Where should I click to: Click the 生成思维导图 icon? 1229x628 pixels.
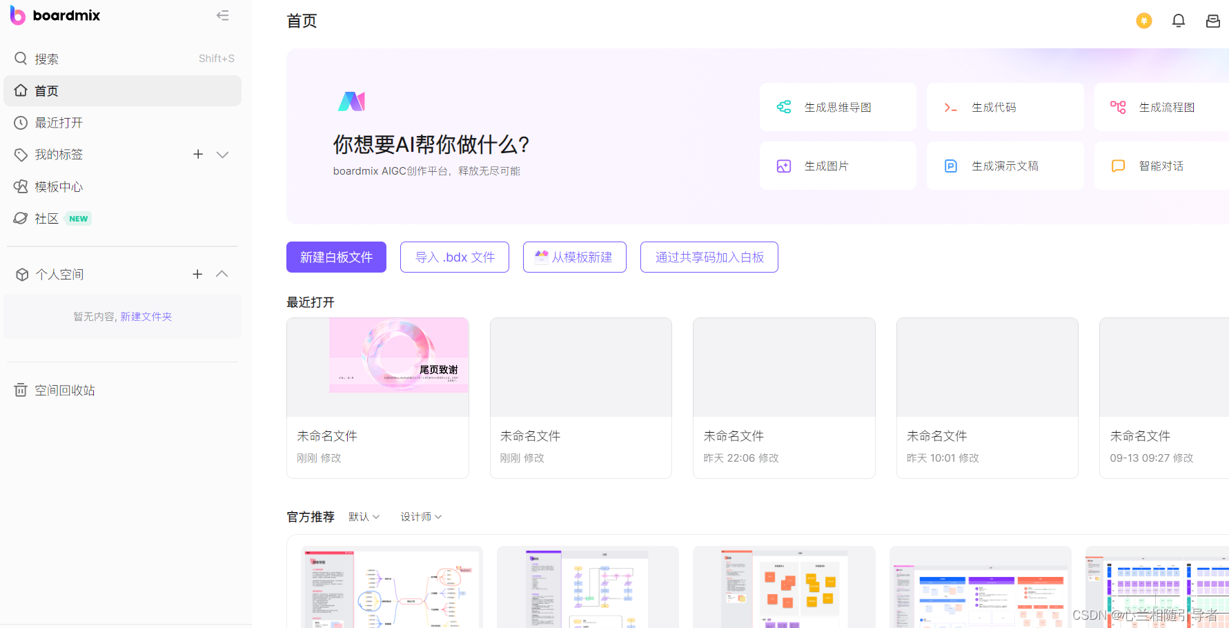pos(784,107)
